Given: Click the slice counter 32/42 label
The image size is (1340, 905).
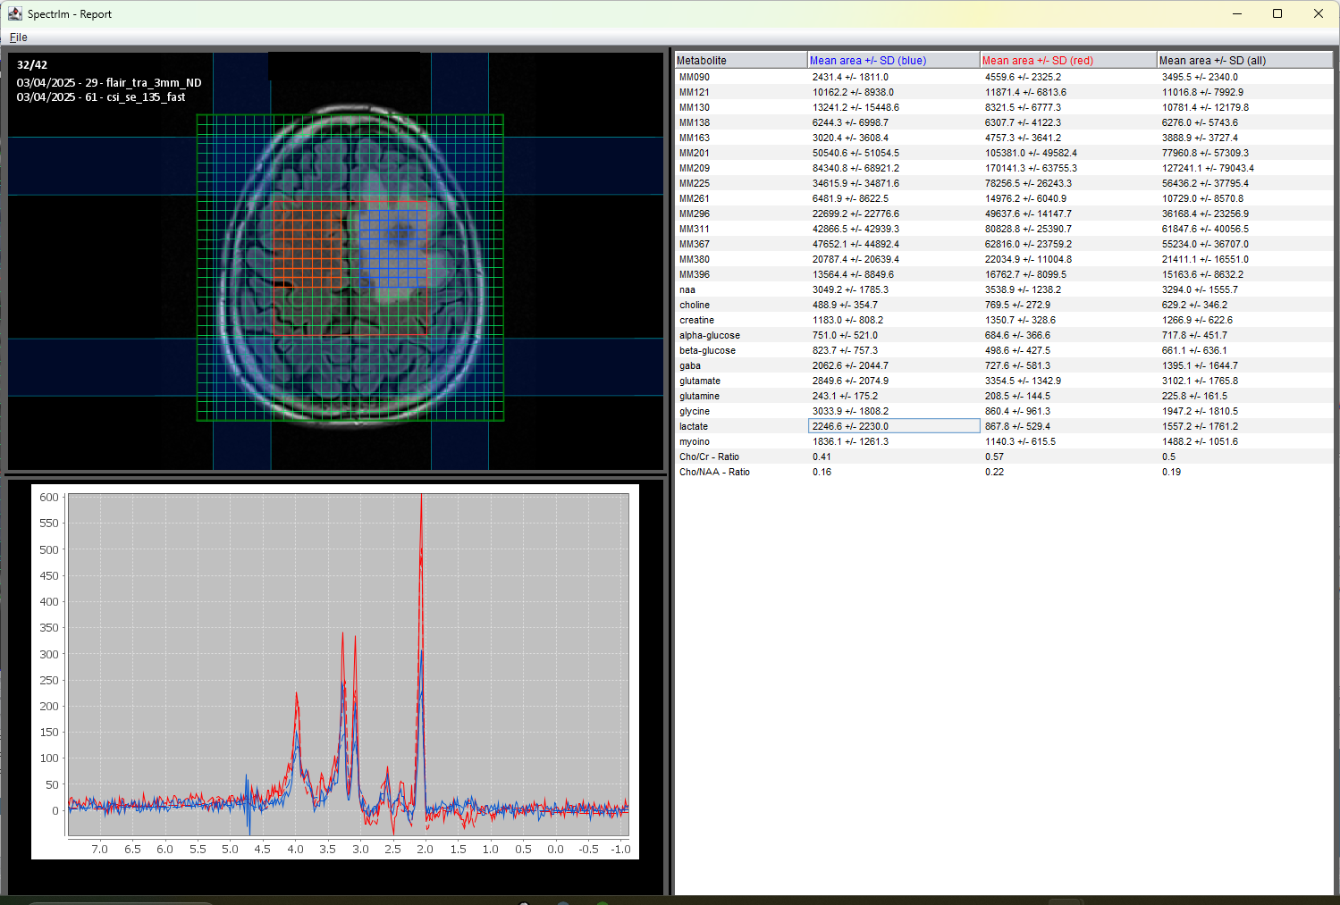Looking at the screenshot, I should [32, 65].
